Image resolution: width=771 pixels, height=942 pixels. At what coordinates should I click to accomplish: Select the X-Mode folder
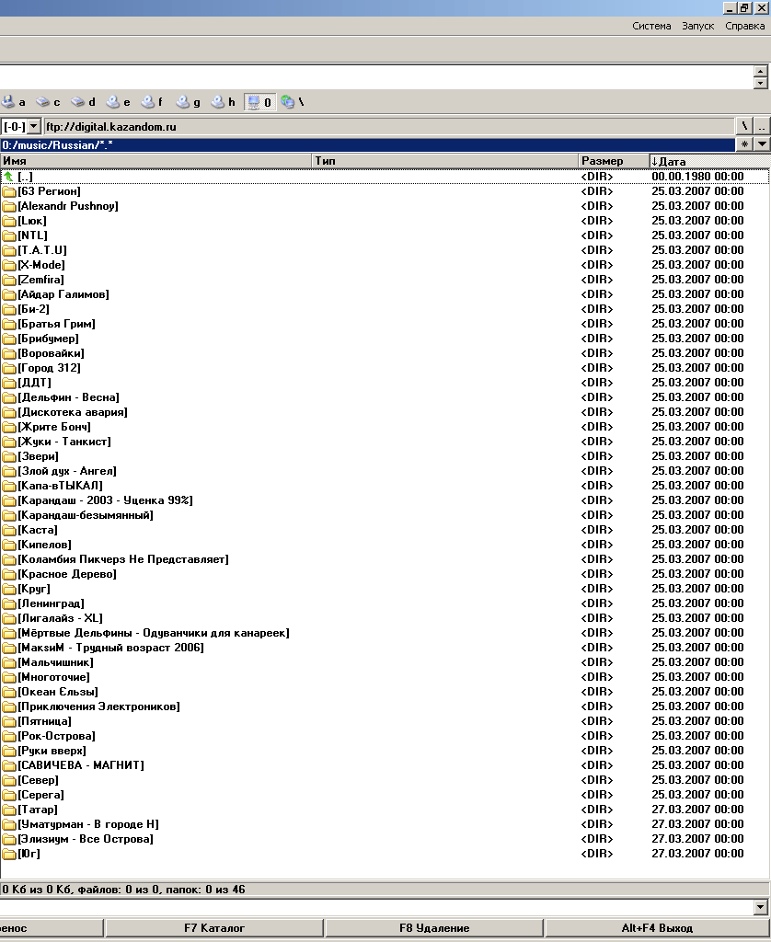tap(385, 265)
